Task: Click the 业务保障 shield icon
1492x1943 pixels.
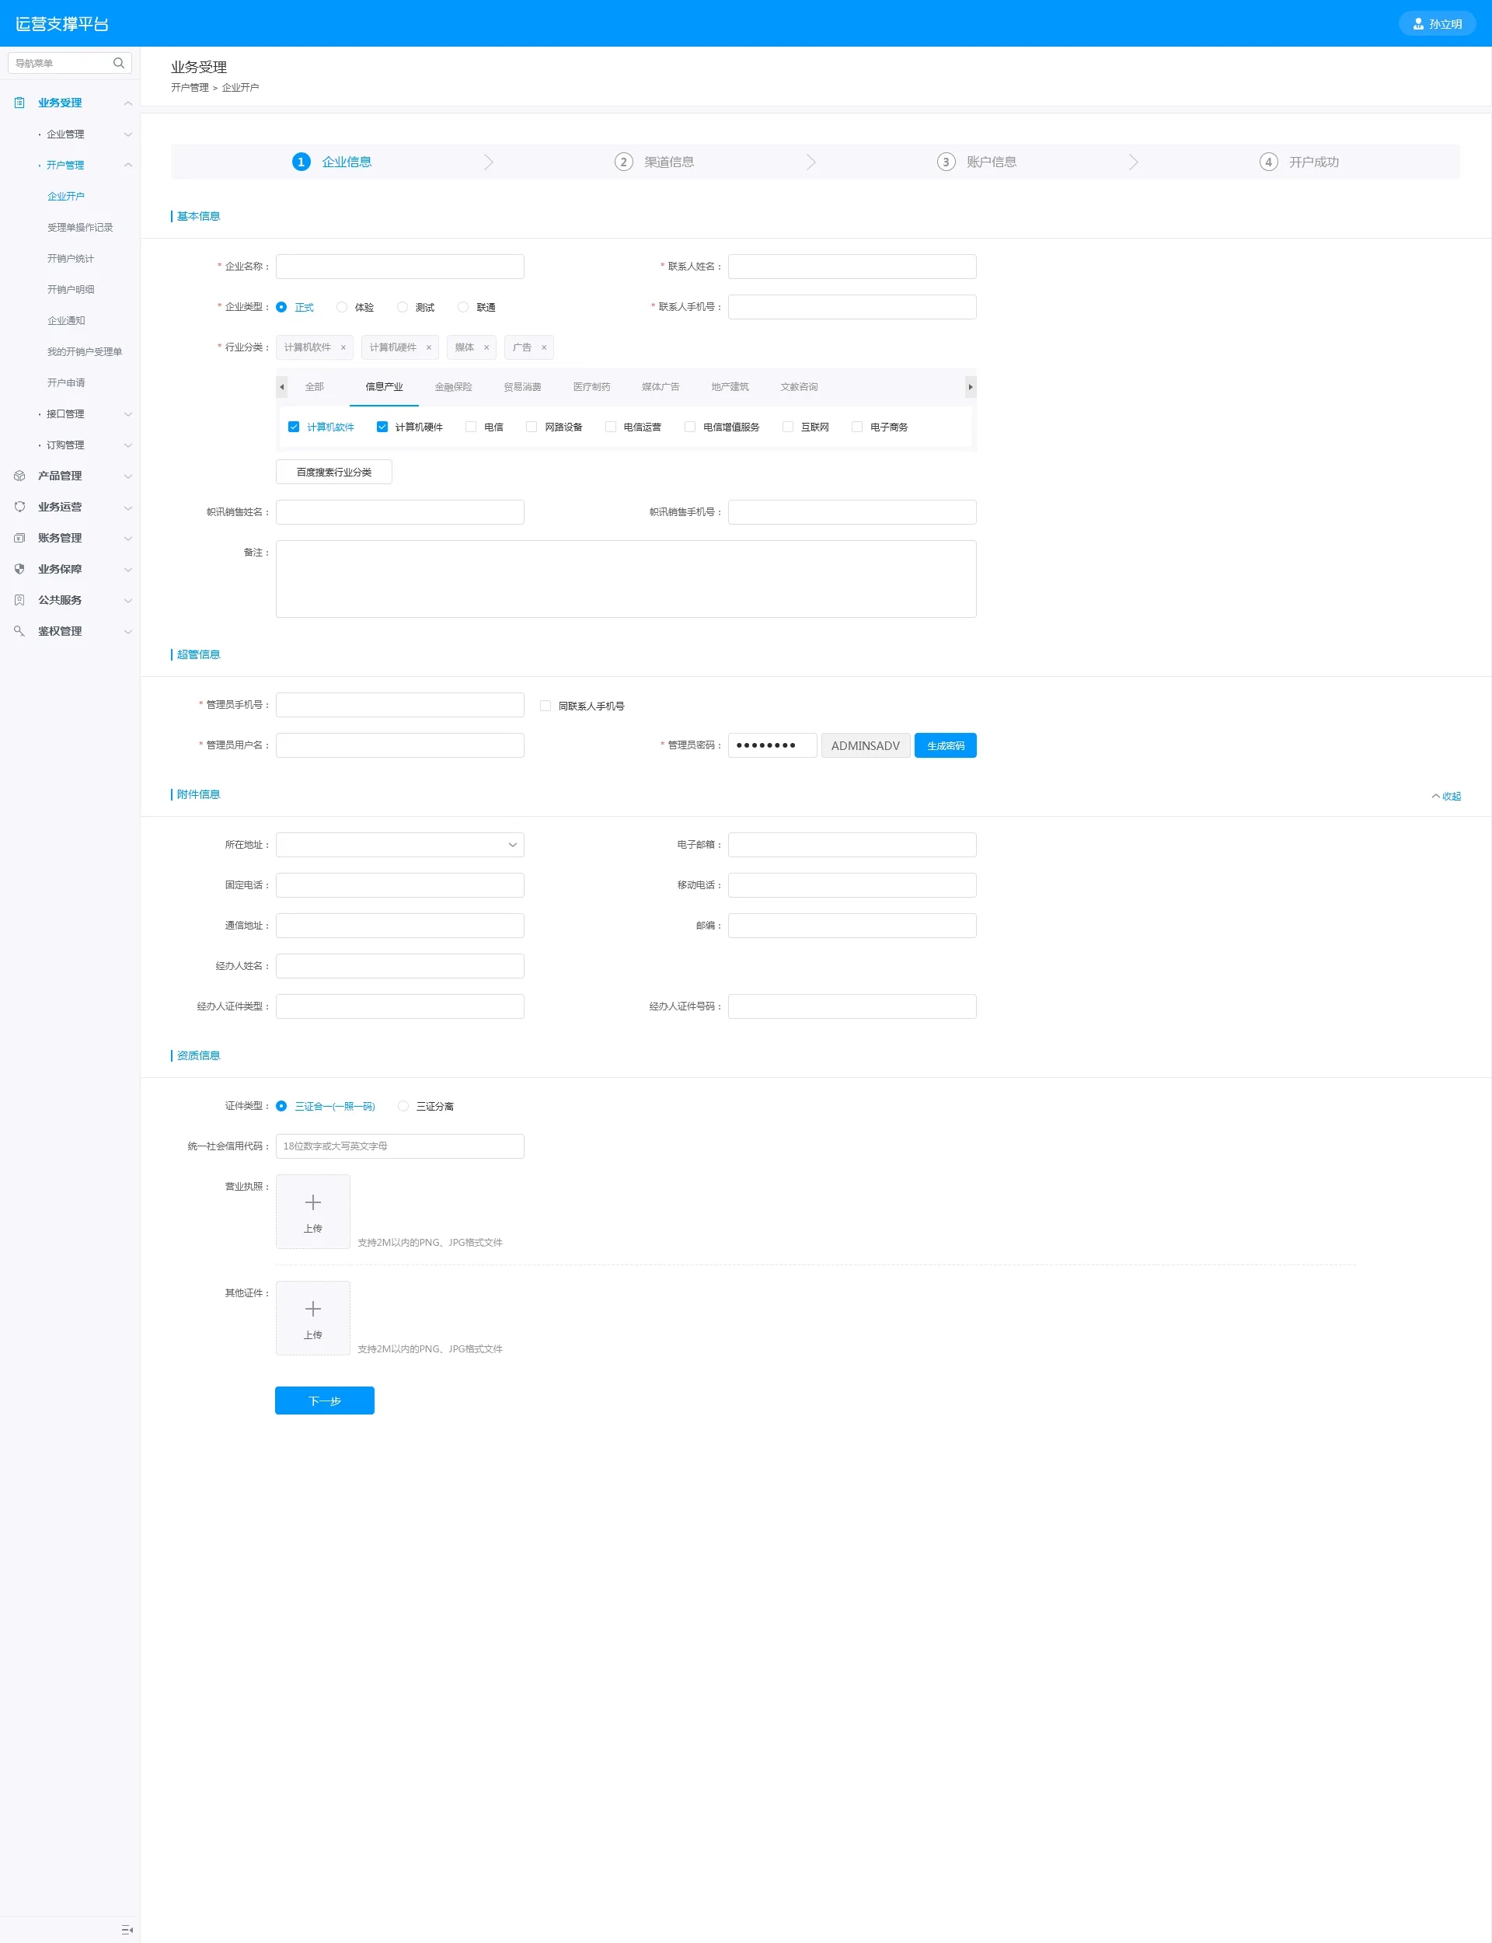Action: [x=19, y=569]
